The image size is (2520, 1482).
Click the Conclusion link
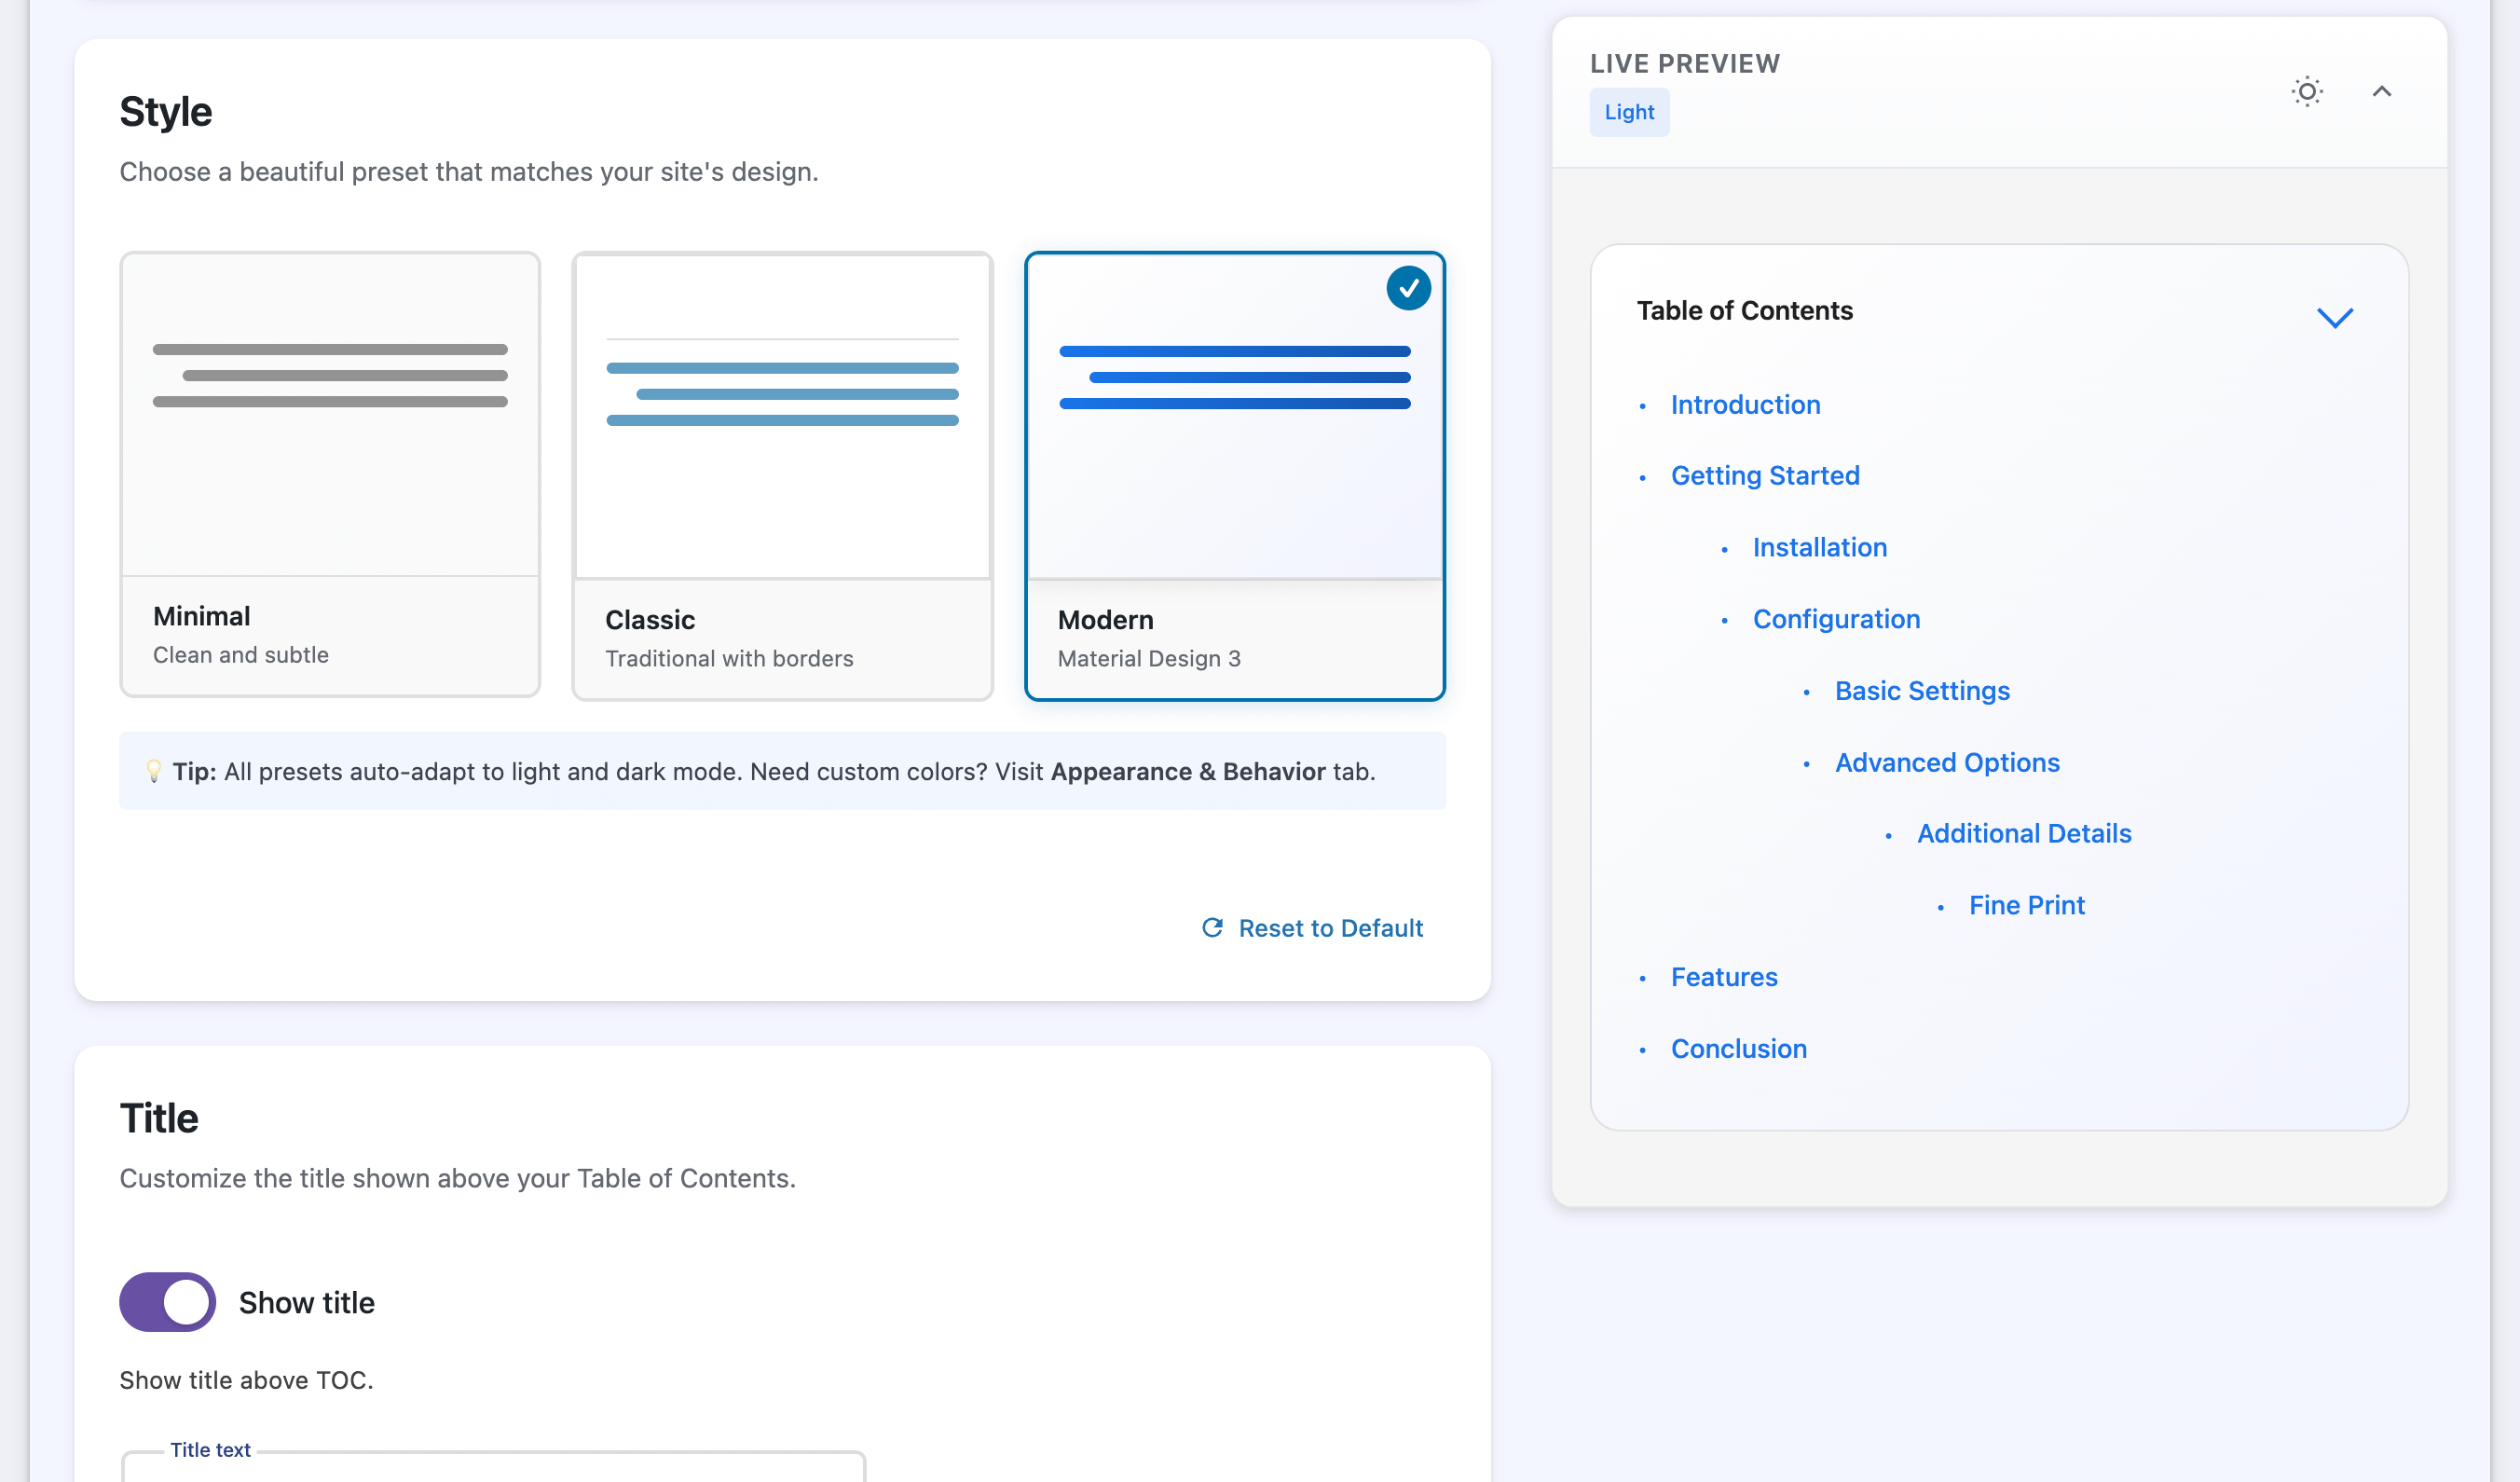click(x=1738, y=1048)
